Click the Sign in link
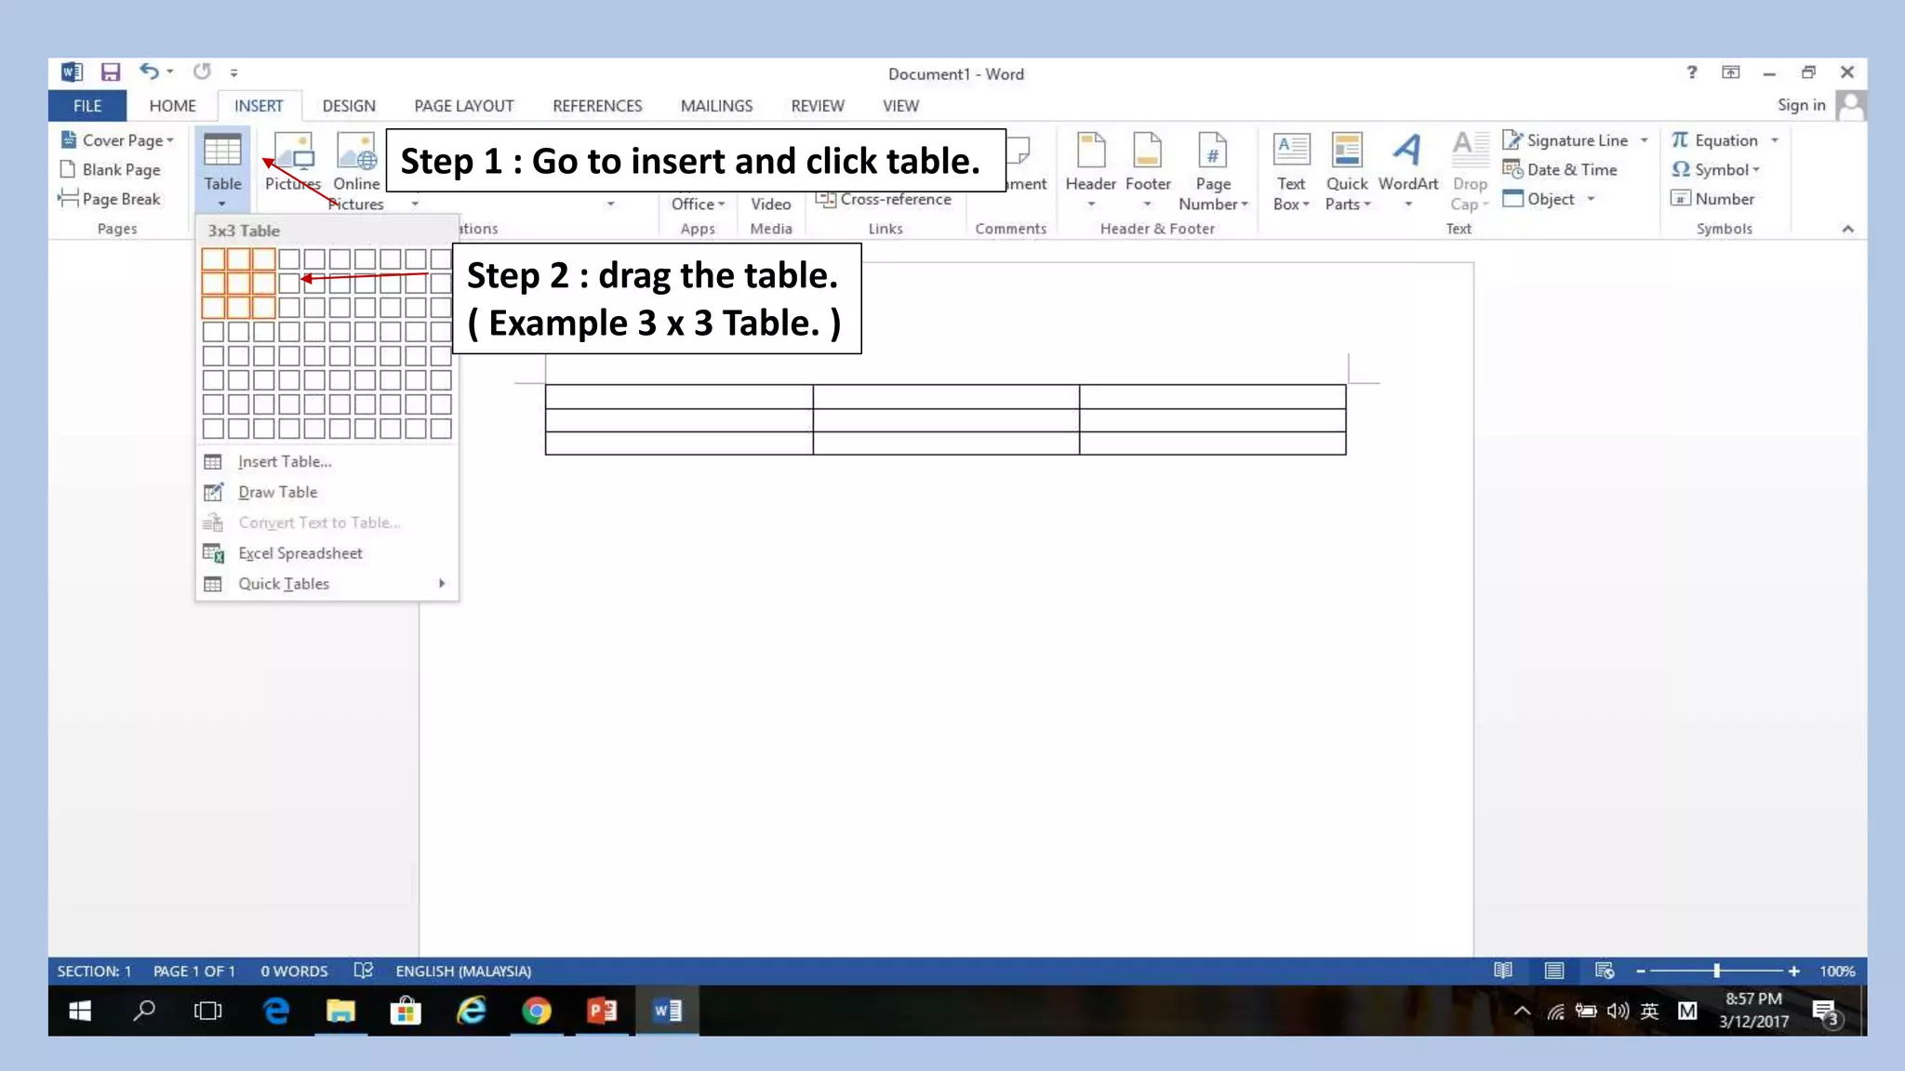Image resolution: width=1905 pixels, height=1071 pixels. click(x=1801, y=105)
